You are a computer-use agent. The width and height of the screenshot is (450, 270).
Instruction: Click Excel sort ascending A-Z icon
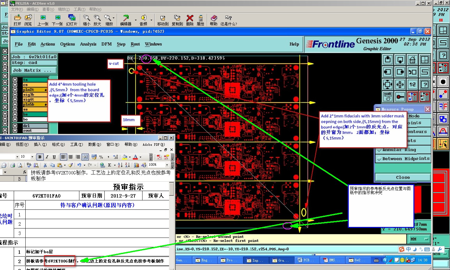coord(120,165)
